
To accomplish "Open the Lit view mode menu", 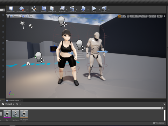I will [24, 16].
